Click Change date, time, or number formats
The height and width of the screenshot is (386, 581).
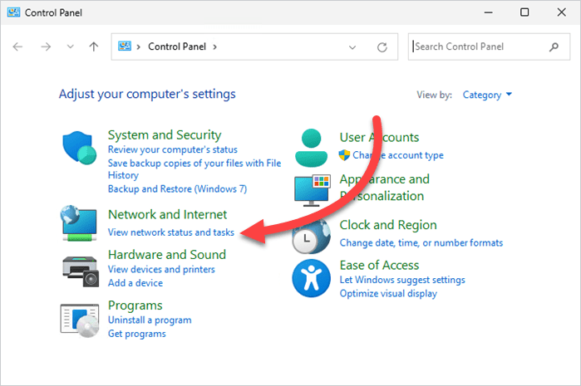421,242
